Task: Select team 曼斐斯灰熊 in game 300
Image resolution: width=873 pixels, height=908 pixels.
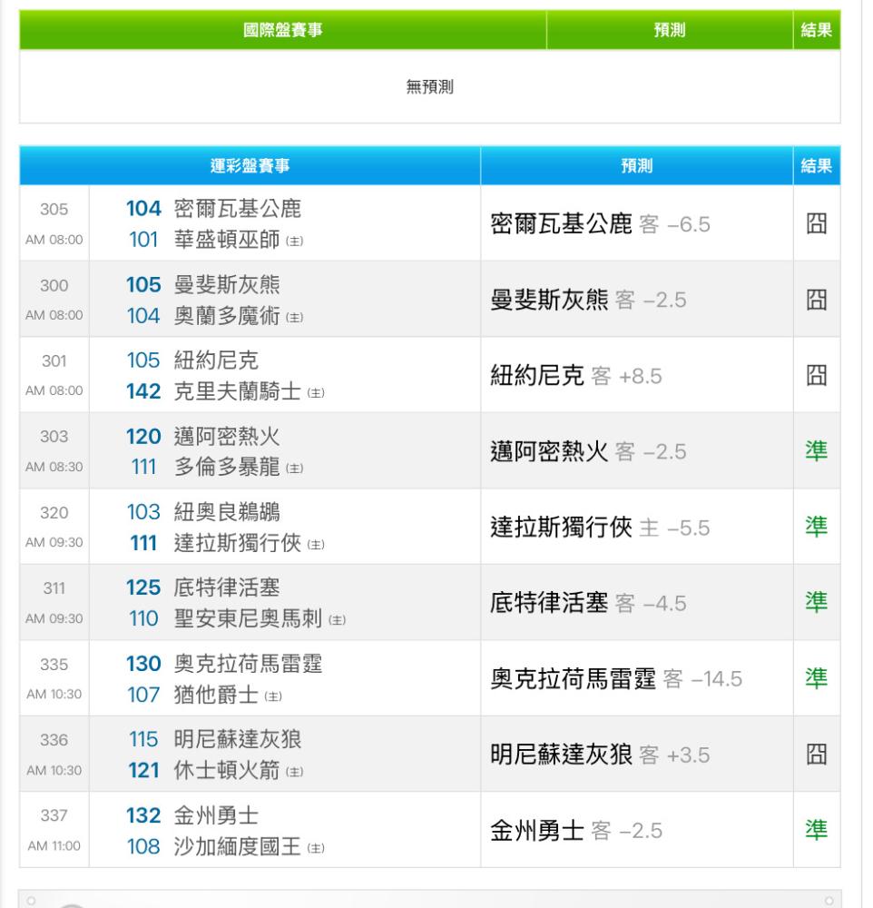Action: tap(227, 285)
